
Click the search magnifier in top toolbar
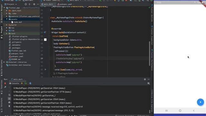coord(148,1)
